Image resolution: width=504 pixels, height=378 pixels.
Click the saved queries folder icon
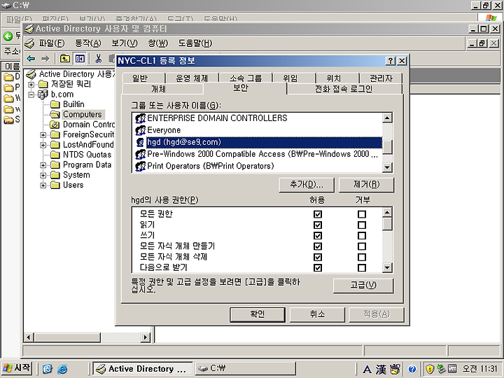click(x=43, y=84)
